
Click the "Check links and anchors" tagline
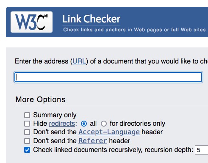134,30
